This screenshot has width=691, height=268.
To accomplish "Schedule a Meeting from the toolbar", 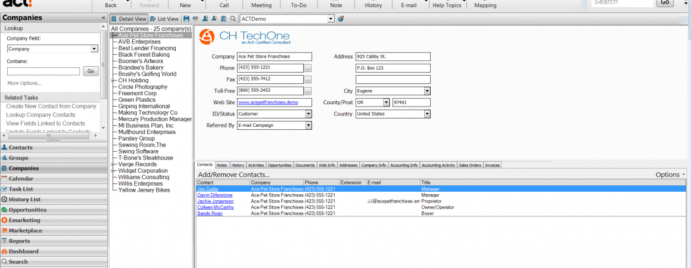I will click(262, 5).
